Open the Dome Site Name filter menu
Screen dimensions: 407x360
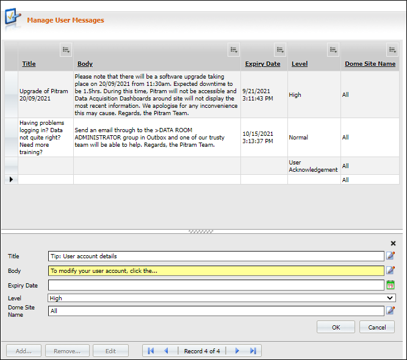(x=392, y=49)
